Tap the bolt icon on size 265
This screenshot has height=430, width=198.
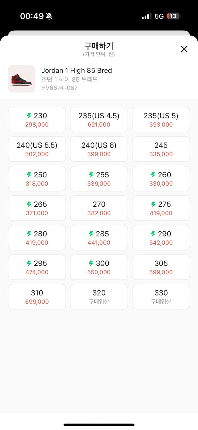coord(29,204)
